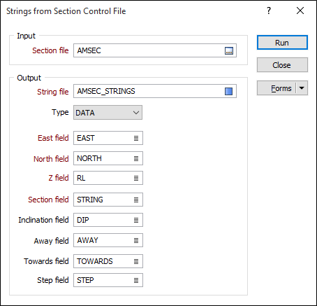Image resolution: width=317 pixels, height=306 pixels.
Task: Expand the Type DATA dropdown
Action: pos(108,113)
